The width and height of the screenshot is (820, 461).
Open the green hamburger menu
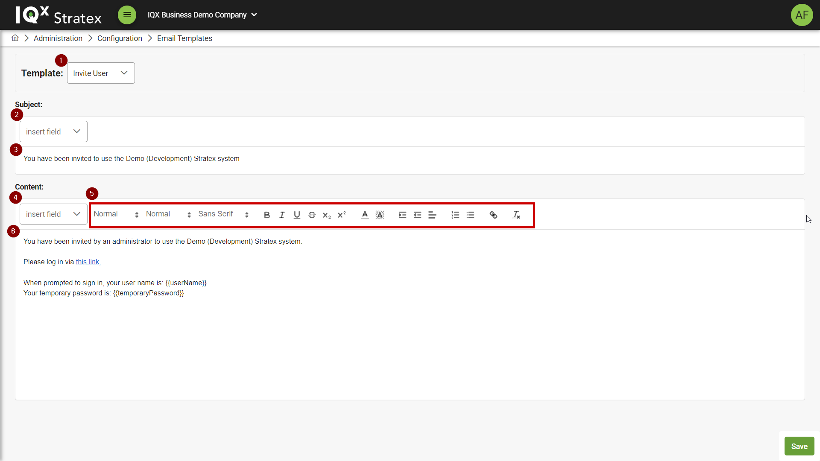point(127,15)
